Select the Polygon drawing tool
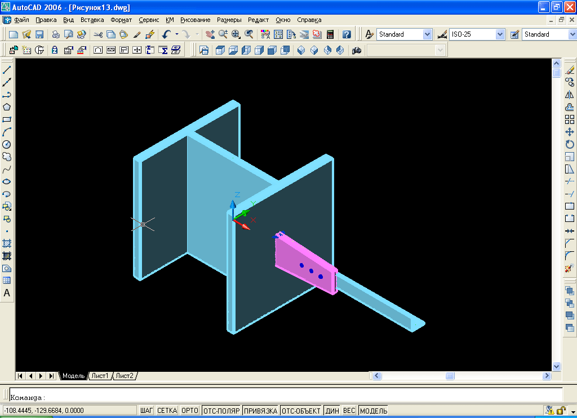This screenshot has height=418, width=577. [x=7, y=107]
